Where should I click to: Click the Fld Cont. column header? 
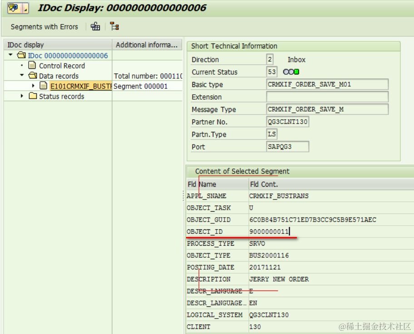pos(331,184)
